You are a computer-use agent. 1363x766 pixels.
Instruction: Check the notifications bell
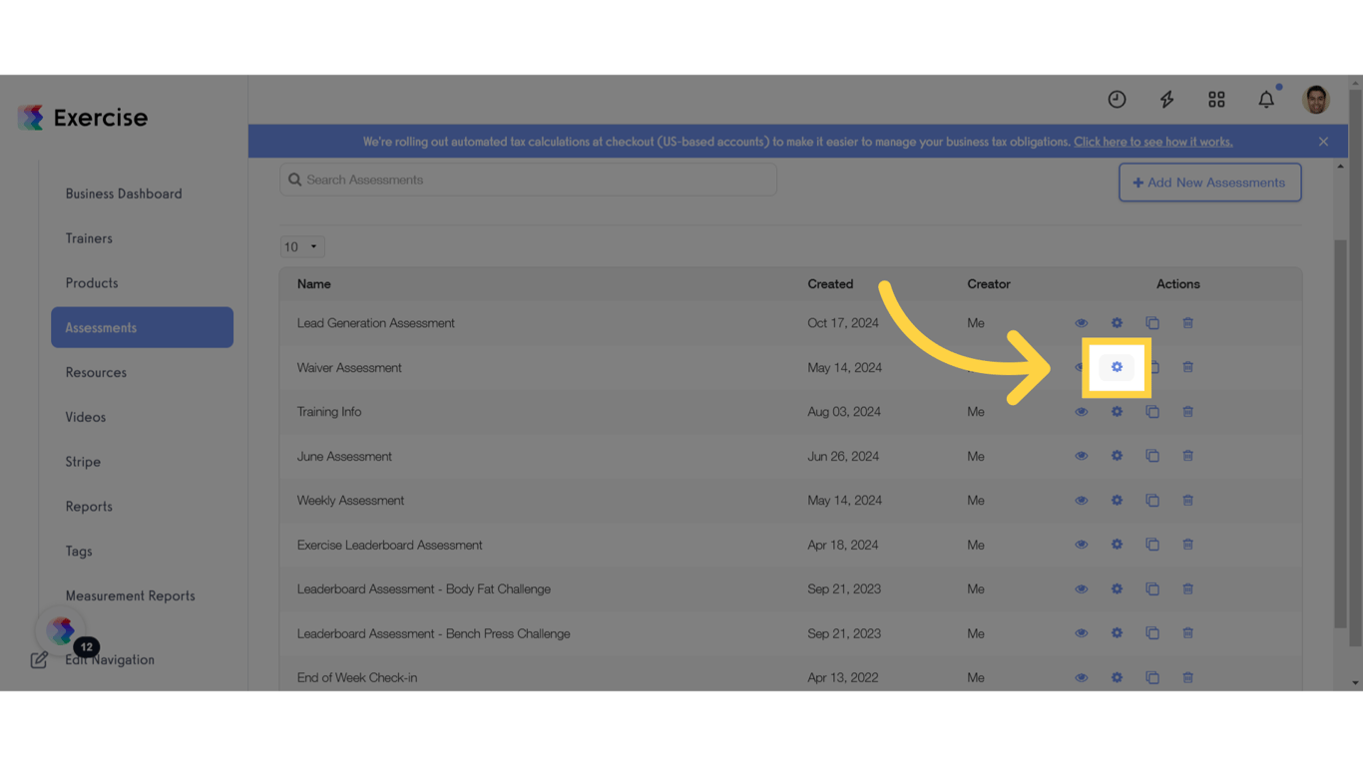click(1266, 99)
